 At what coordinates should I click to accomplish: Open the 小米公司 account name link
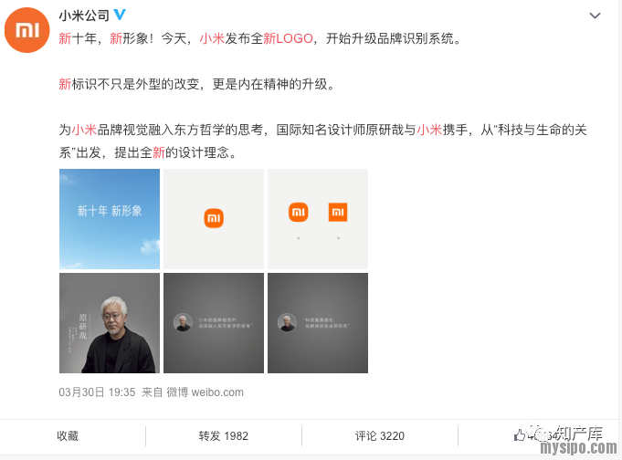84,16
